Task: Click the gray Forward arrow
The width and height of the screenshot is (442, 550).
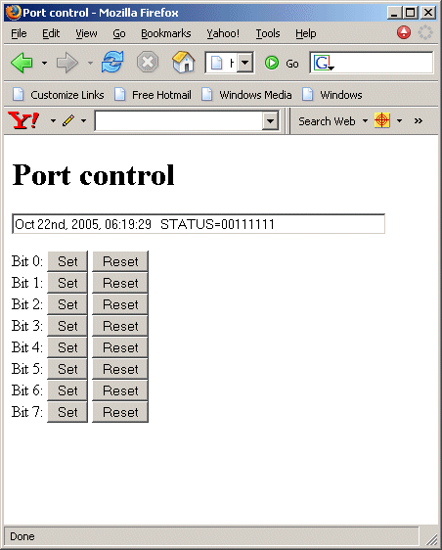Action: 67,63
